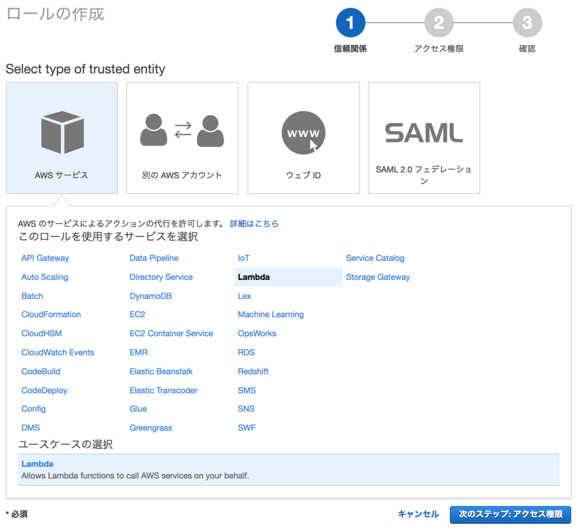Select the DMS service
Viewport: 577px width, 529px height.
[30, 427]
